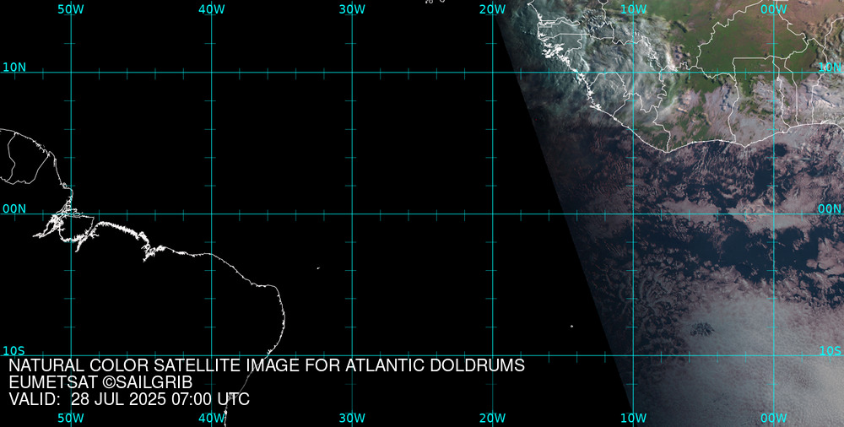Click the 00W longitude label along the top edge
Image resolution: width=844 pixels, height=427 pixels.
click(x=774, y=9)
